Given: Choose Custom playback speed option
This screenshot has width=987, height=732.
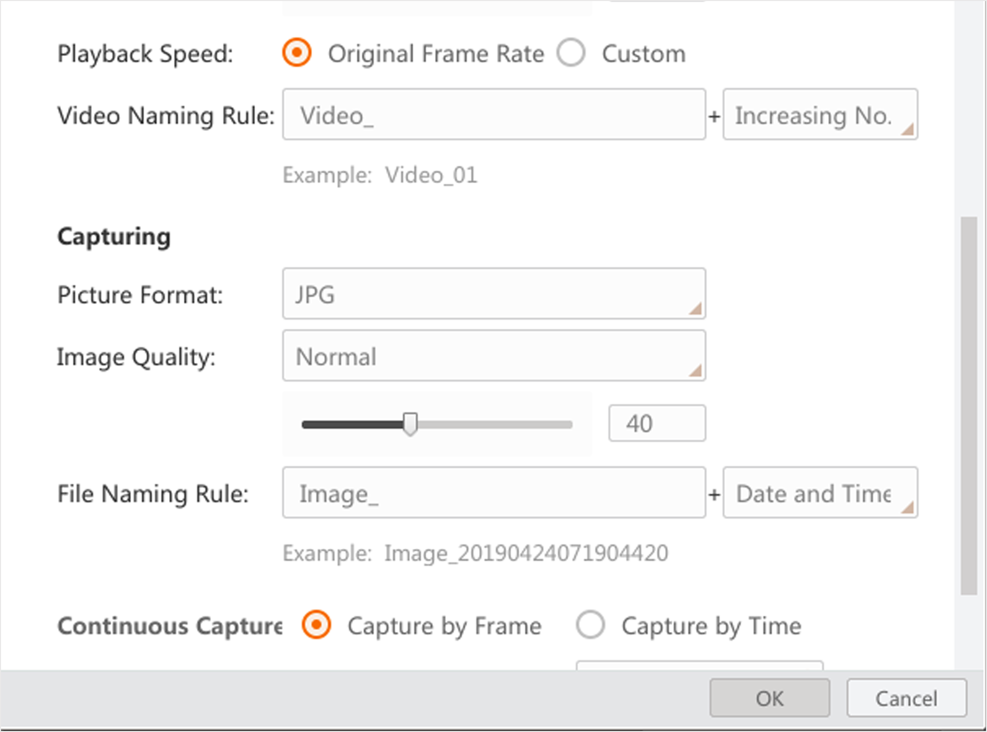Looking at the screenshot, I should pyautogui.click(x=571, y=53).
